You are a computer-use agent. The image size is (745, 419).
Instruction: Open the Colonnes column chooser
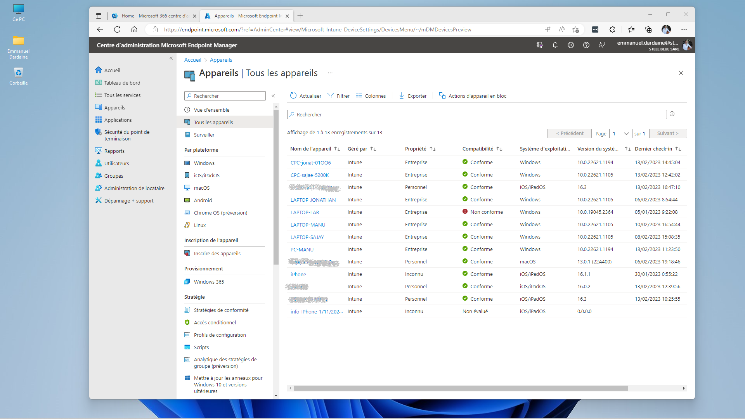[x=371, y=96]
